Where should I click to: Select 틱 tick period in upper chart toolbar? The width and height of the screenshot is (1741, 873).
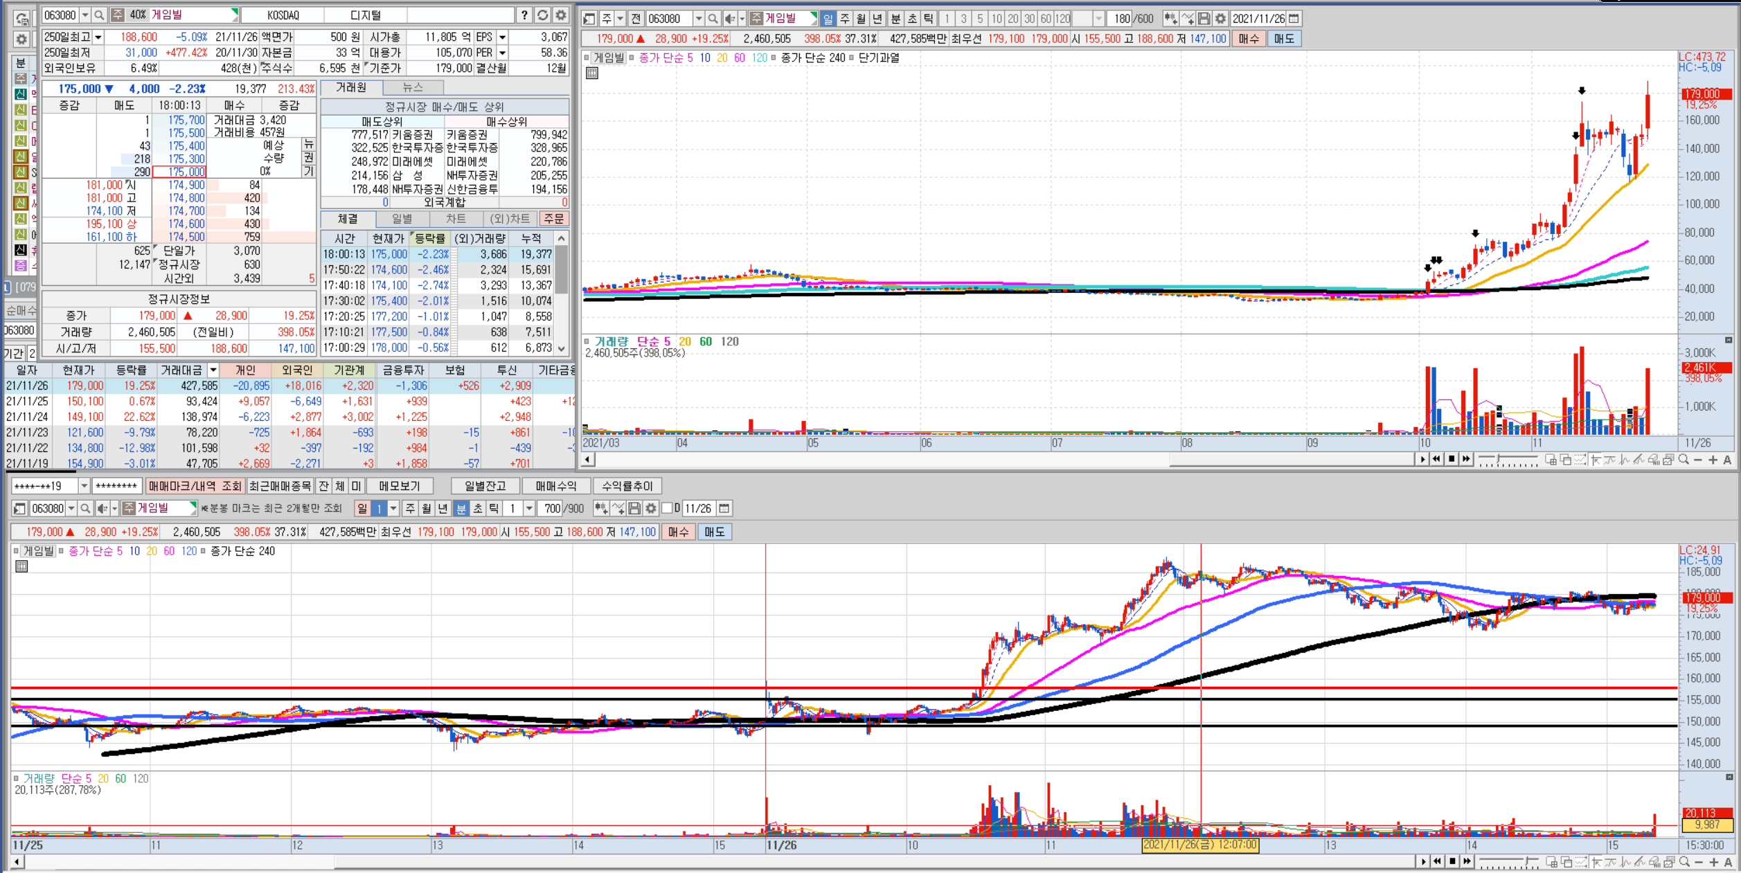(929, 19)
